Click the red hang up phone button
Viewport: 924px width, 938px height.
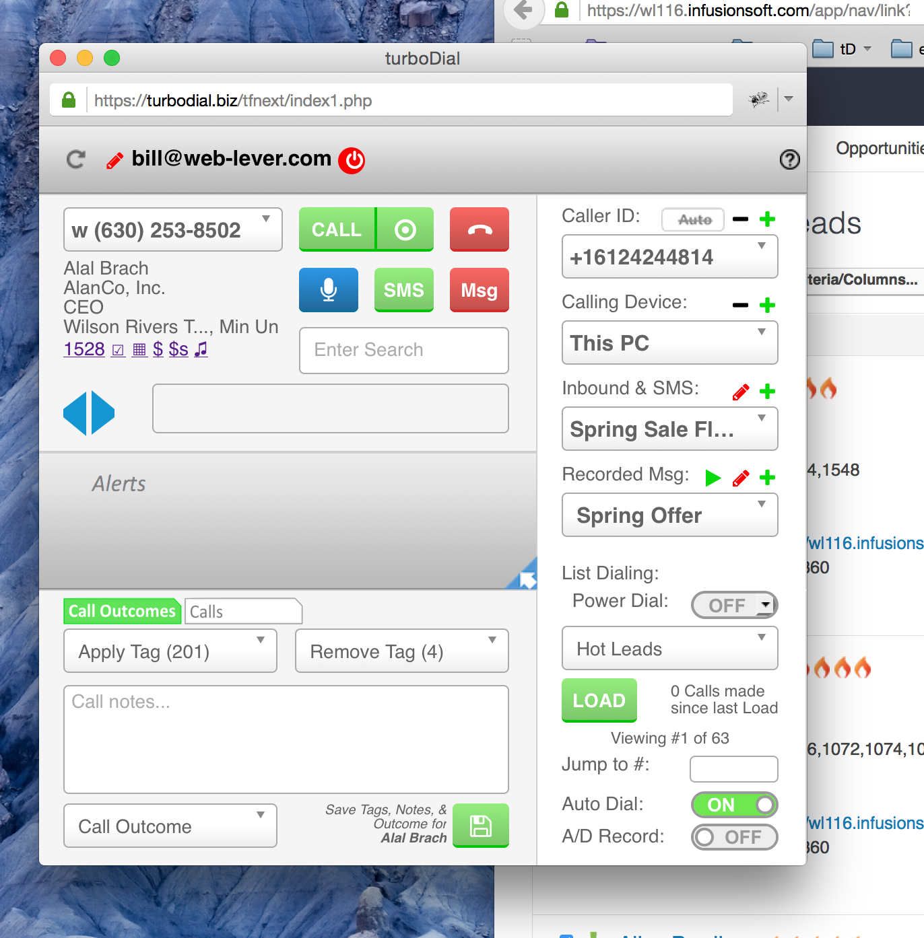480,229
